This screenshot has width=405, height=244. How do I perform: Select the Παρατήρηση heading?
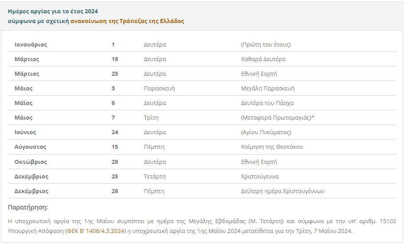click(28, 207)
